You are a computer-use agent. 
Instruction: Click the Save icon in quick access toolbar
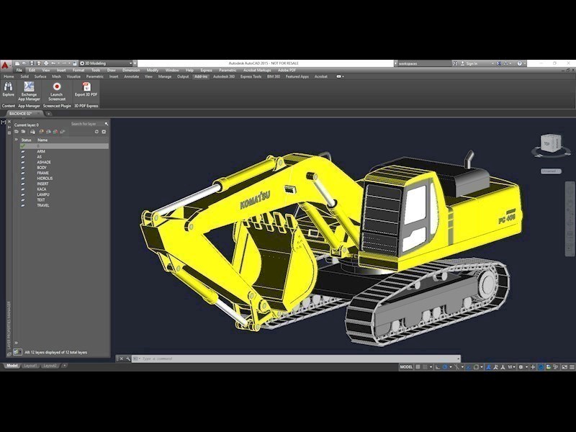point(32,63)
